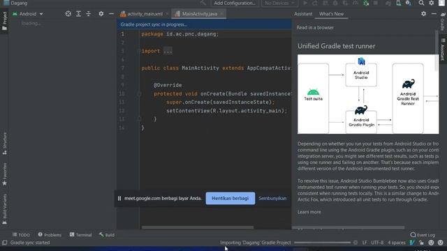Open the What's New tab
This screenshot has width=447, height=251.
(331, 14)
